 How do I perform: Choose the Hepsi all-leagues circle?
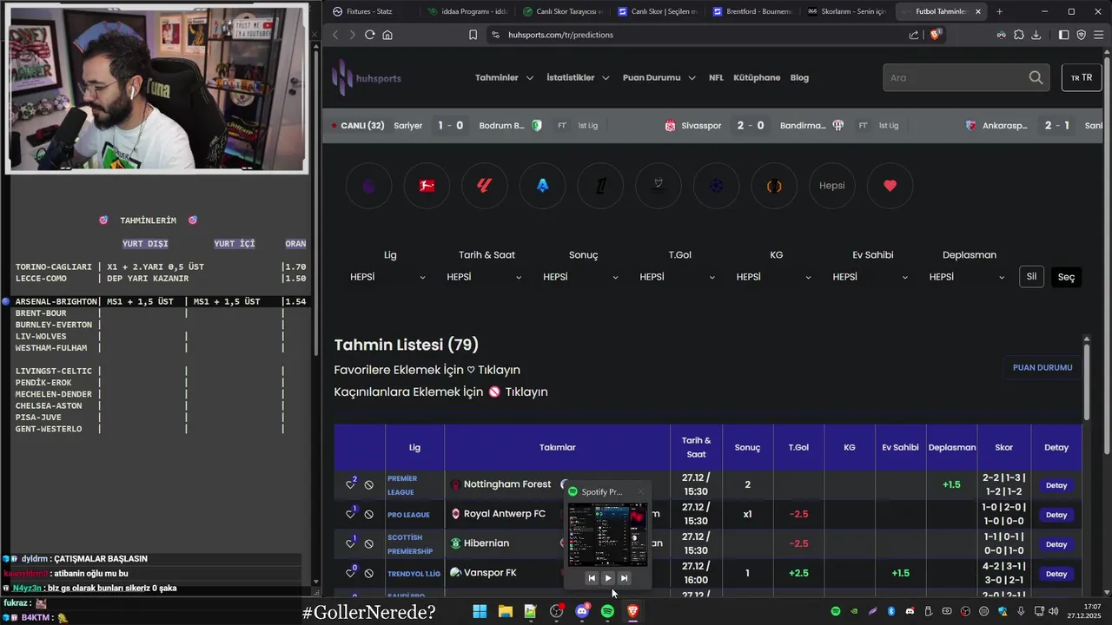[x=832, y=186]
